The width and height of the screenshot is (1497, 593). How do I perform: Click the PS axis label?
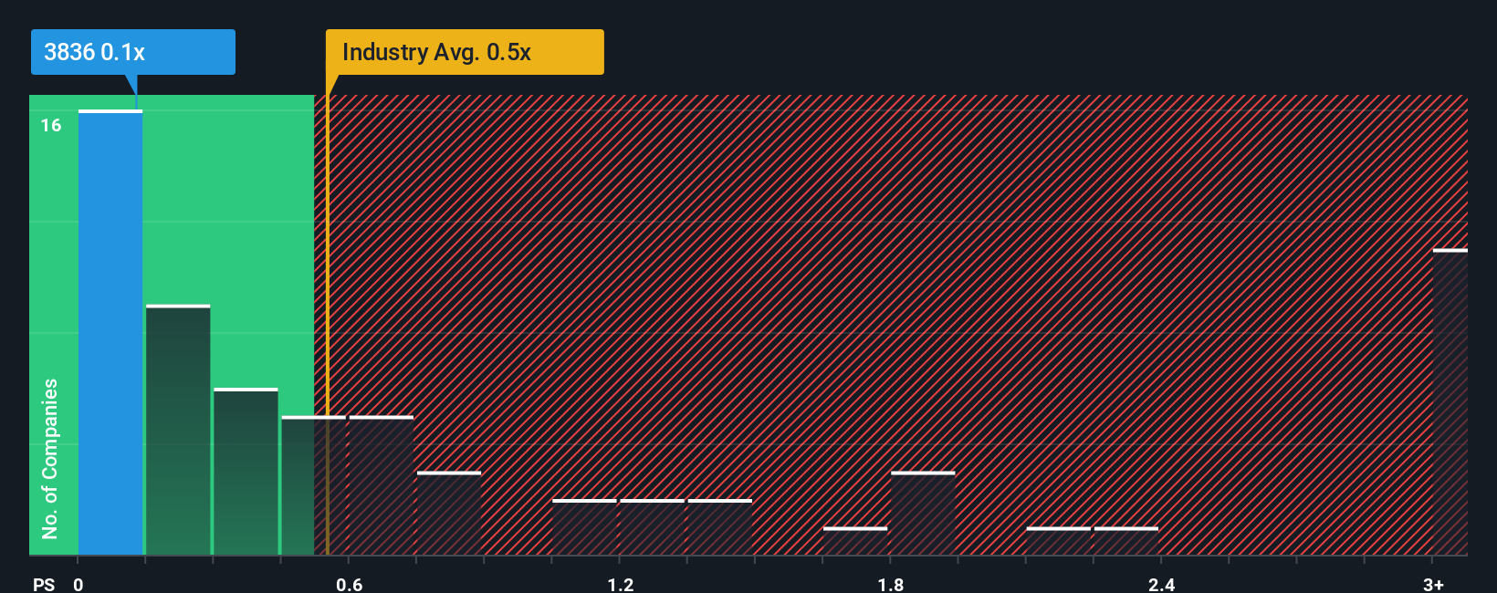44,584
